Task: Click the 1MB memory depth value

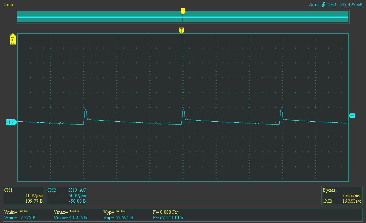Action: pos(327,201)
